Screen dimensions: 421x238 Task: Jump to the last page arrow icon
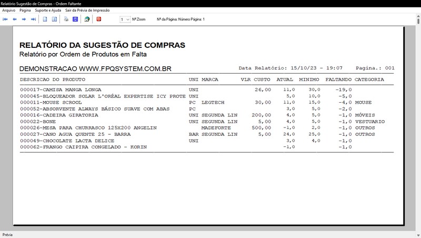click(33, 19)
